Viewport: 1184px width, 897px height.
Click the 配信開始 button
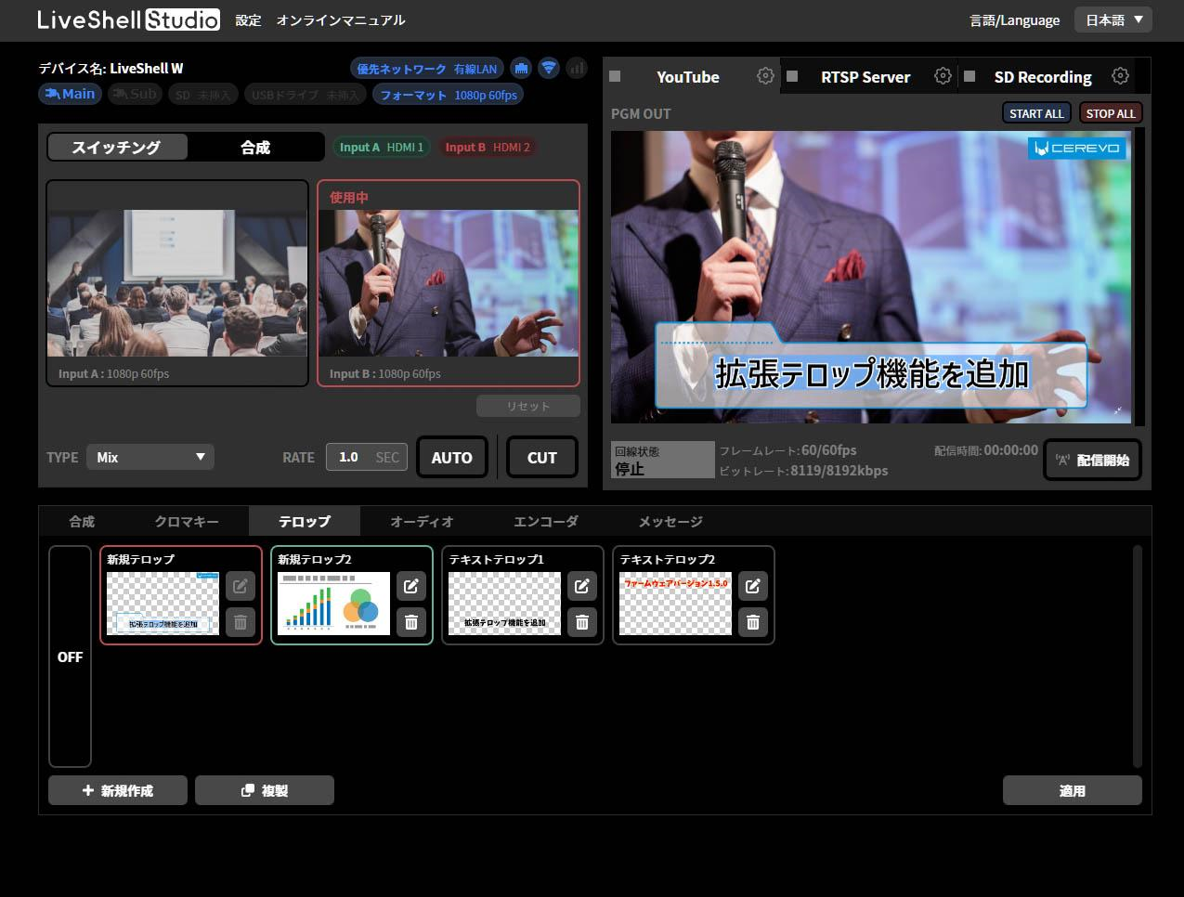click(x=1092, y=460)
